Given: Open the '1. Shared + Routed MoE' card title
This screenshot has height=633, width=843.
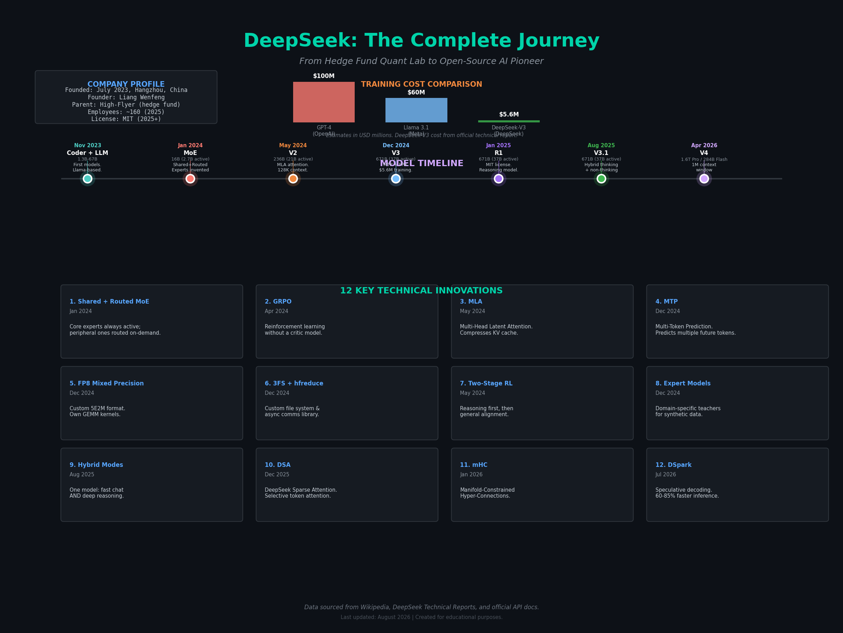Looking at the screenshot, I should [x=109, y=301].
